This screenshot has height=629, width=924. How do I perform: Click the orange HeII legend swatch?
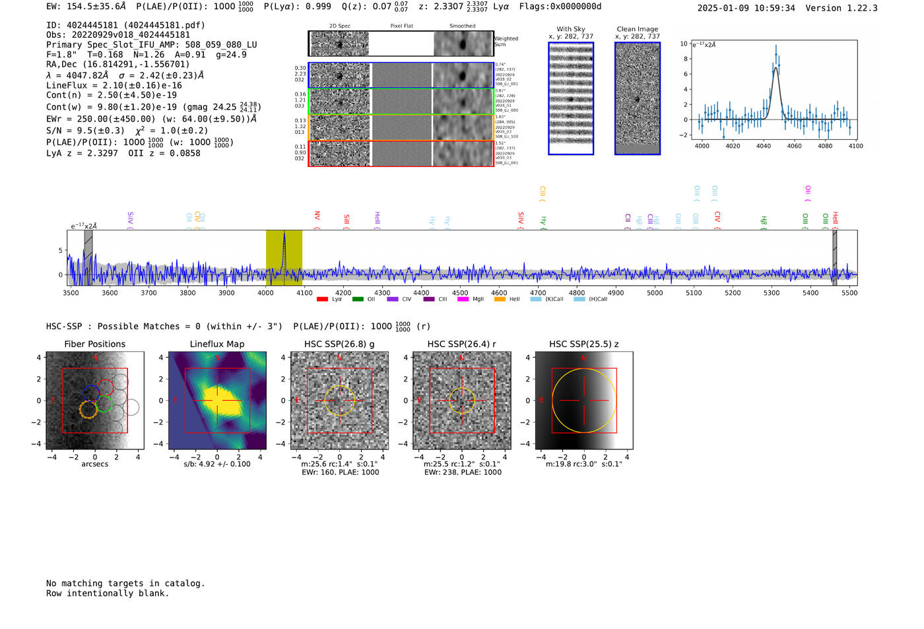pyautogui.click(x=500, y=299)
